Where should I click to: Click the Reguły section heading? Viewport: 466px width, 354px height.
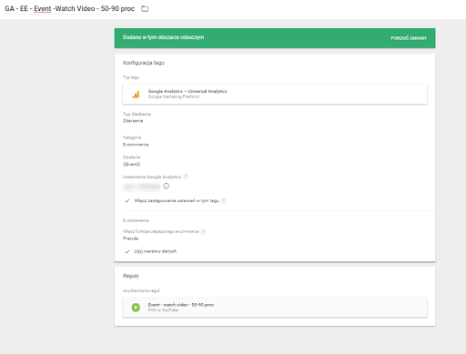point(131,276)
